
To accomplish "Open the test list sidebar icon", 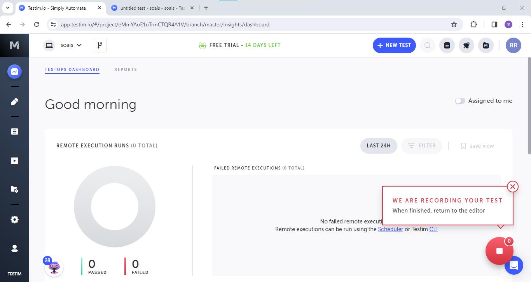I will [x=14, y=131].
